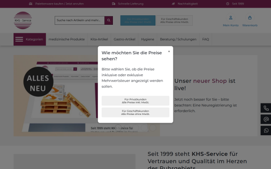Image resolution: width=271 pixels, height=169 pixels.
Task: Click the forklift icon in top bar
Action: pos(31,4)
